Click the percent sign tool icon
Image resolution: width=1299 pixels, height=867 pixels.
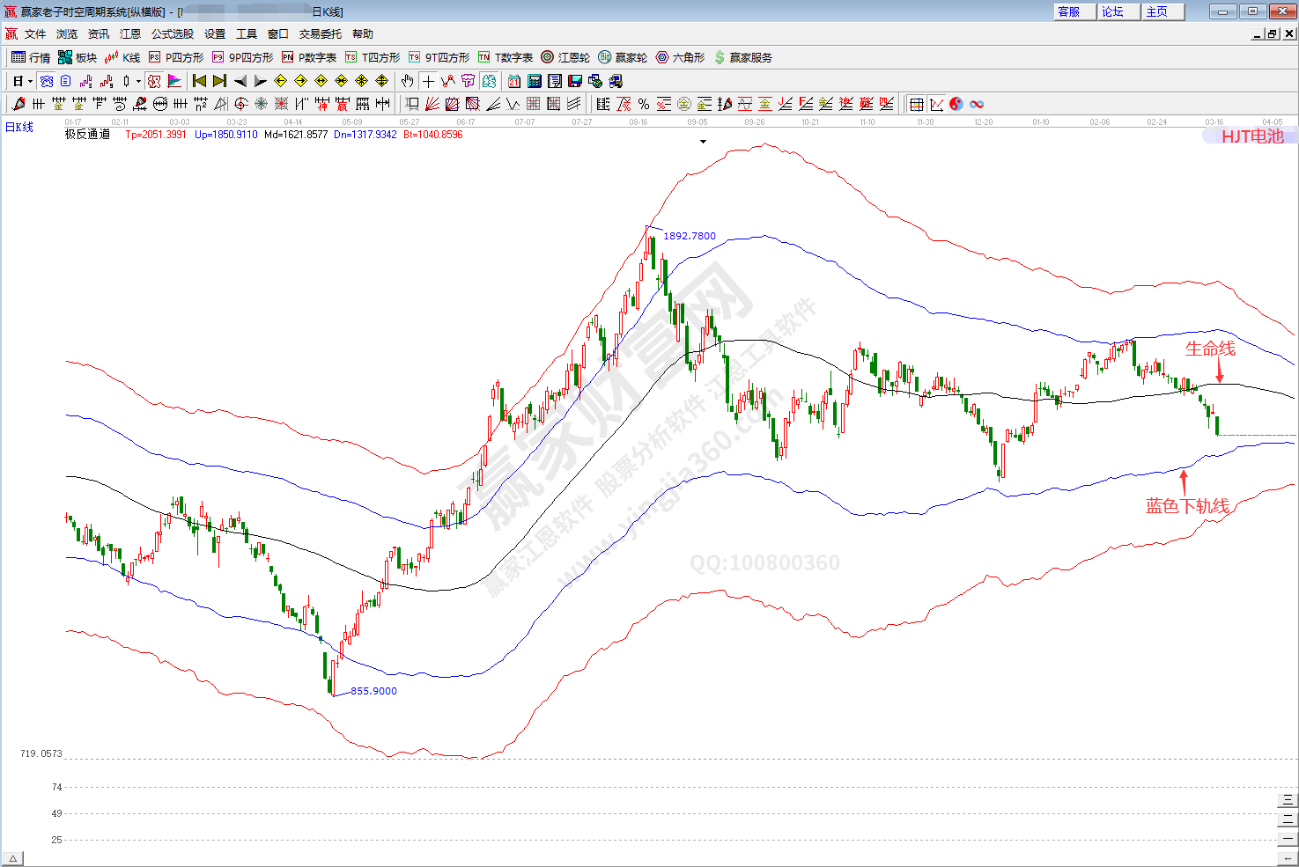tap(644, 104)
